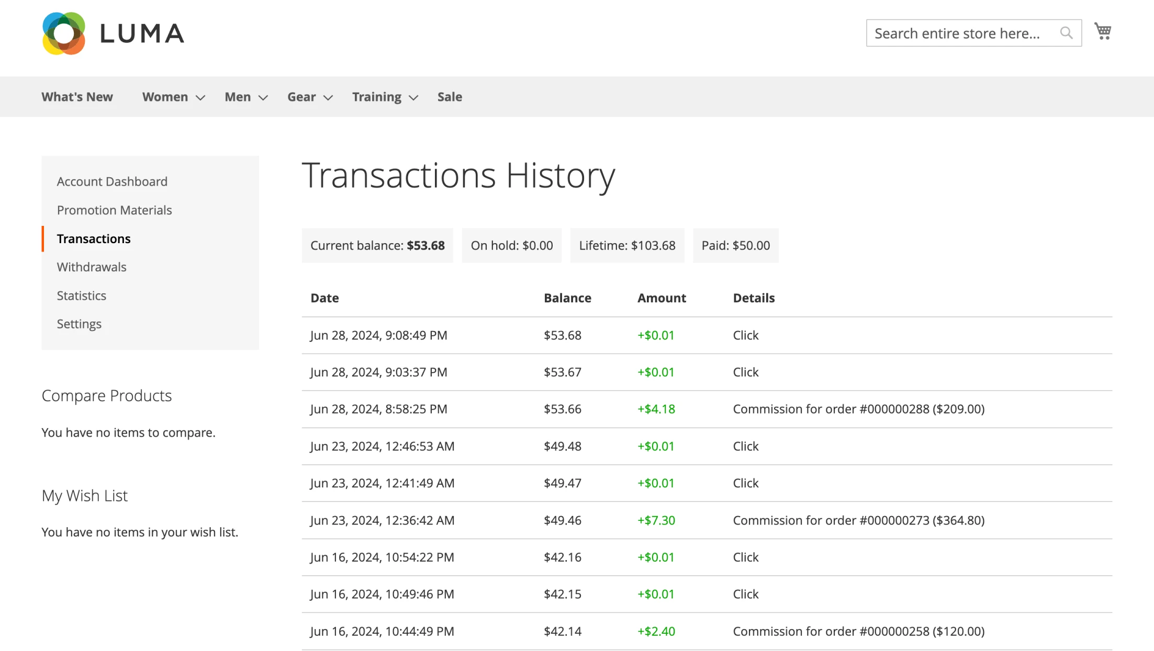Go to Account Dashboard
The height and width of the screenshot is (651, 1154).
pyautogui.click(x=112, y=181)
